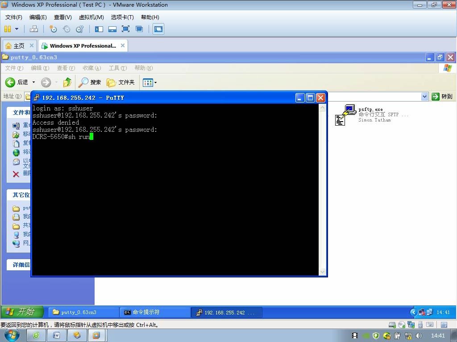Viewport: 457px width, 342px height.
Task: Click the XP 开始 start button
Action: pyautogui.click(x=22, y=312)
